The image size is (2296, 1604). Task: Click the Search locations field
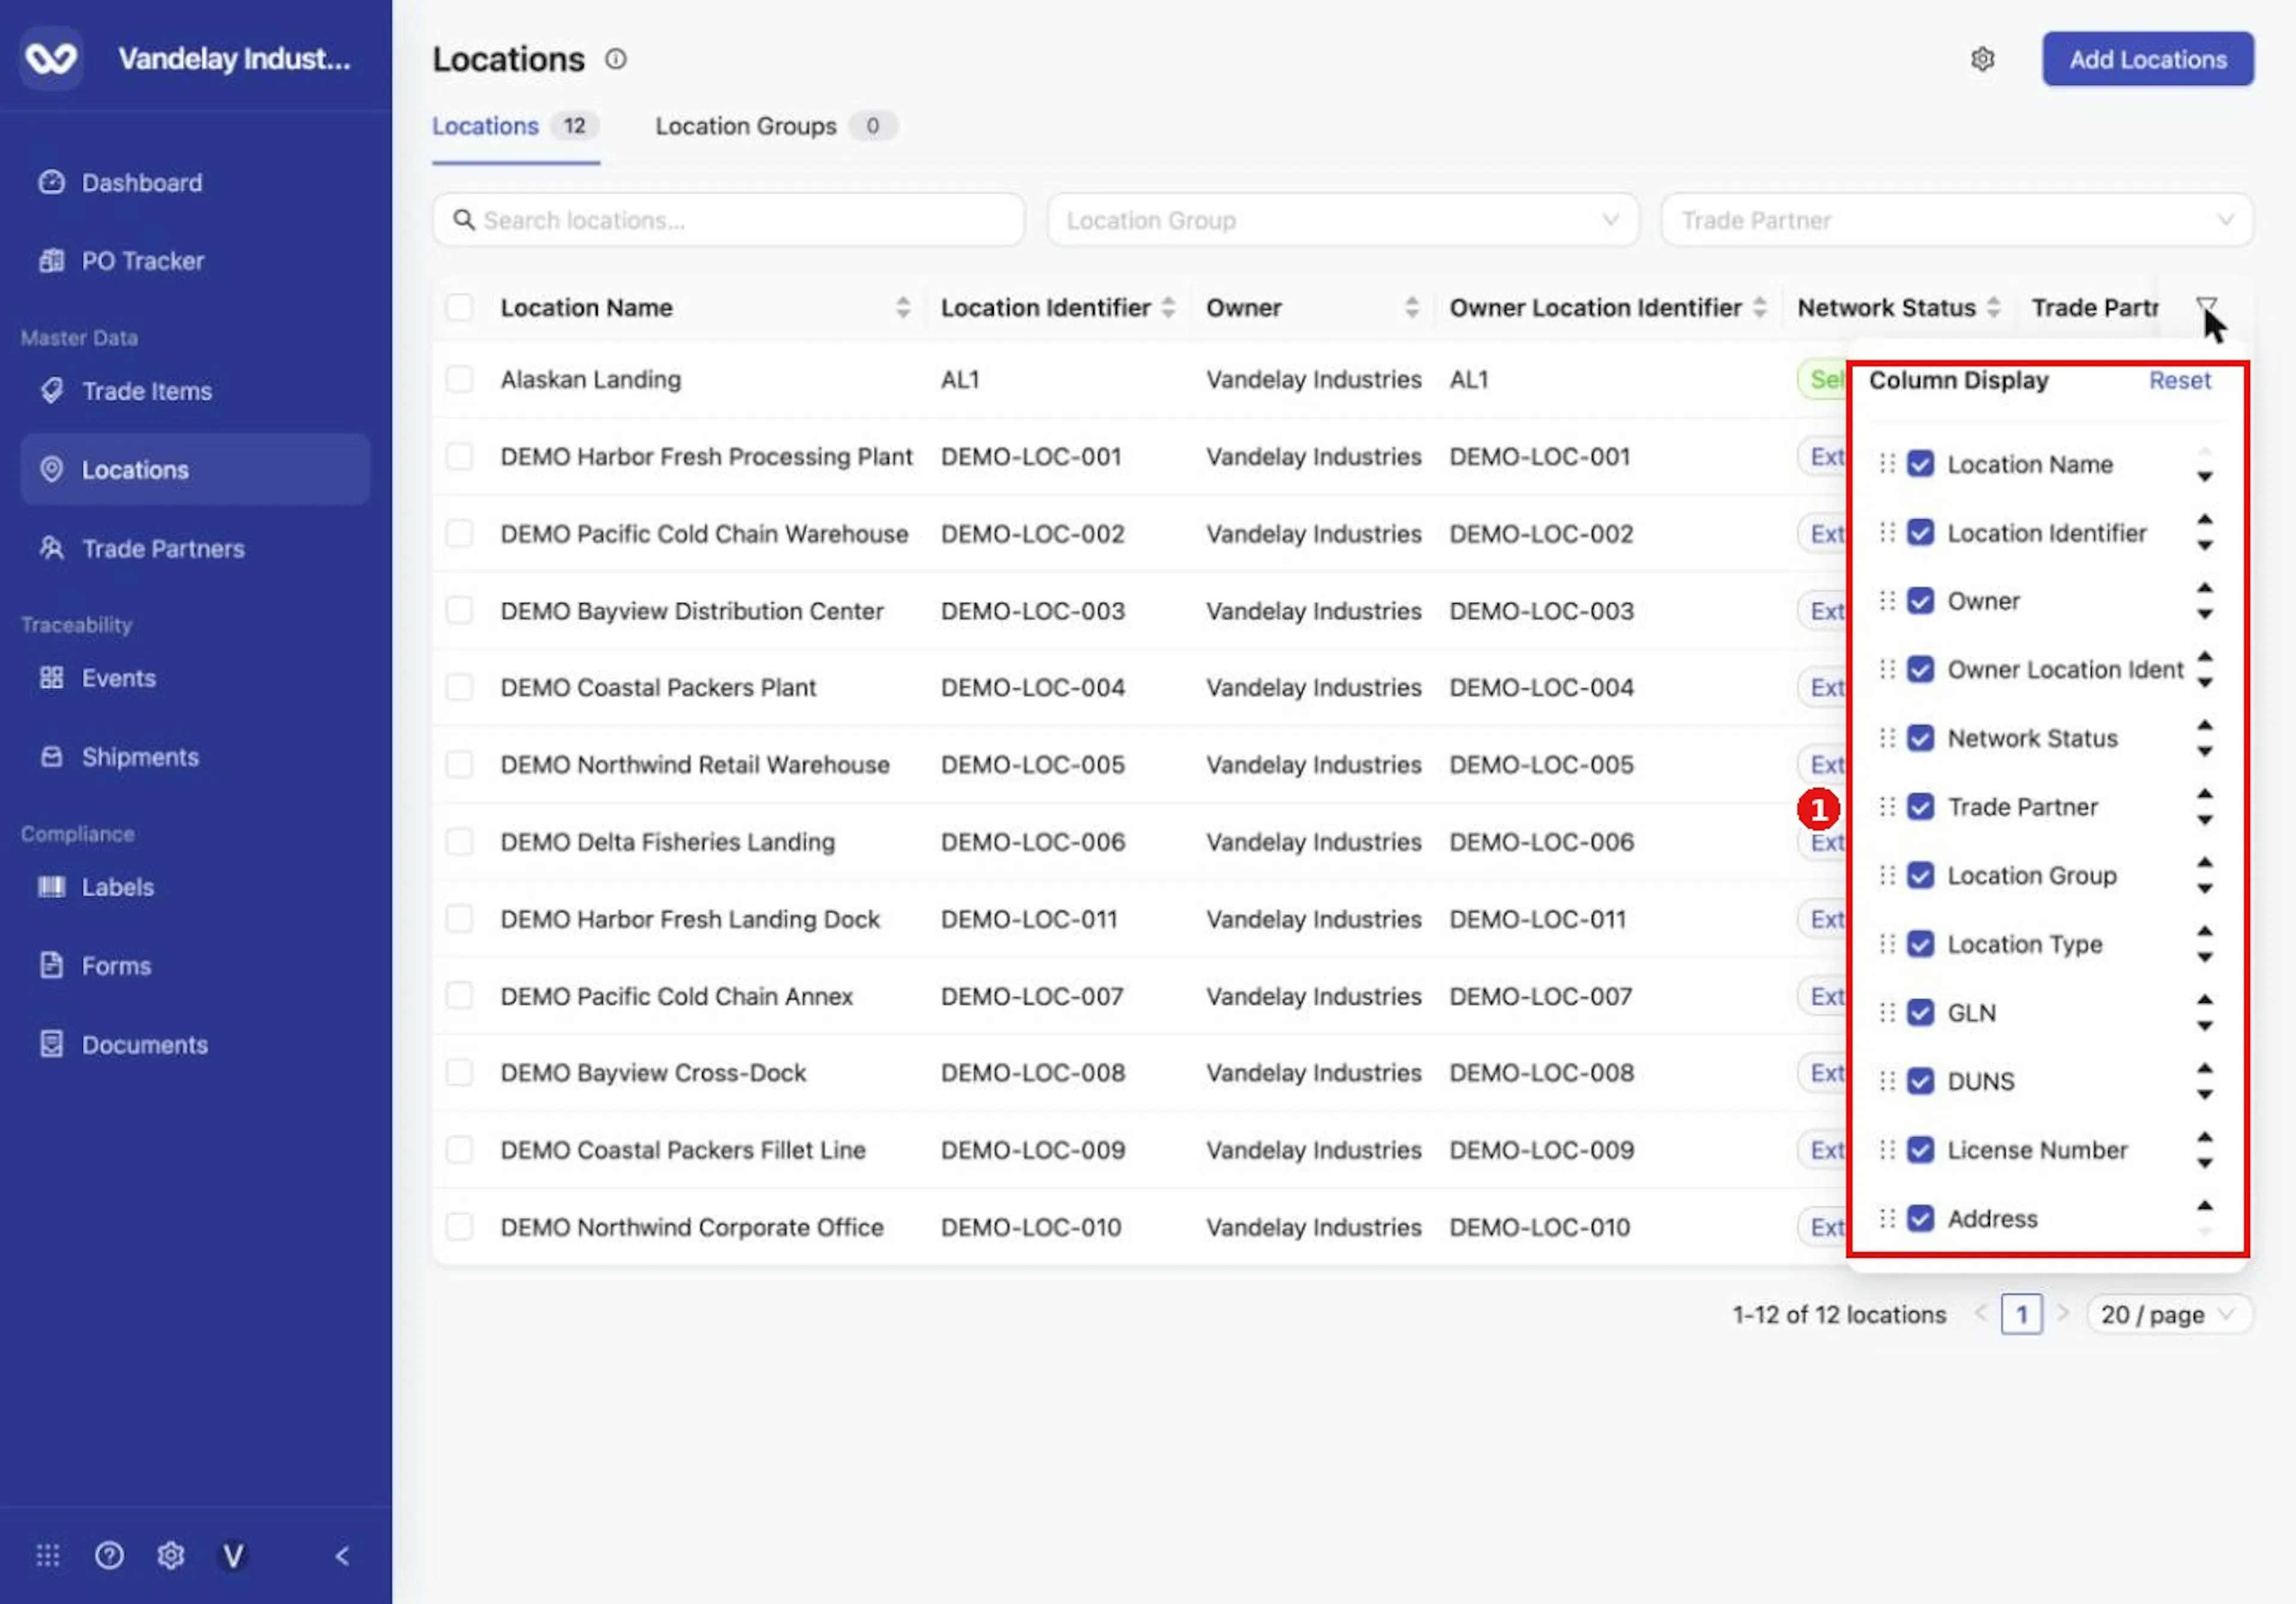pos(728,220)
